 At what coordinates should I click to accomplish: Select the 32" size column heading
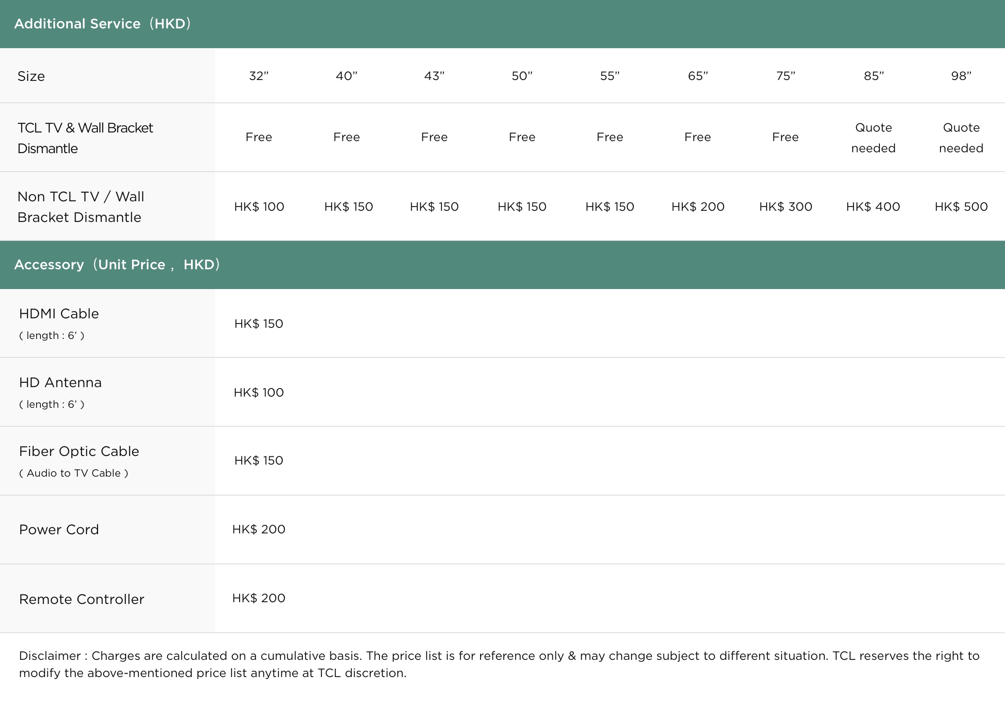tap(259, 76)
